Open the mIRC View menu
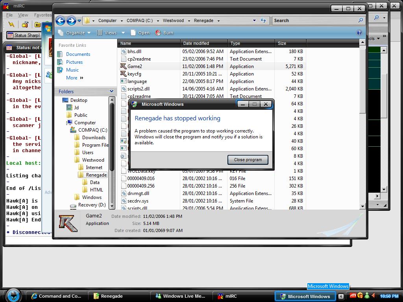Viewport: 403px width, 302px height. (23, 15)
